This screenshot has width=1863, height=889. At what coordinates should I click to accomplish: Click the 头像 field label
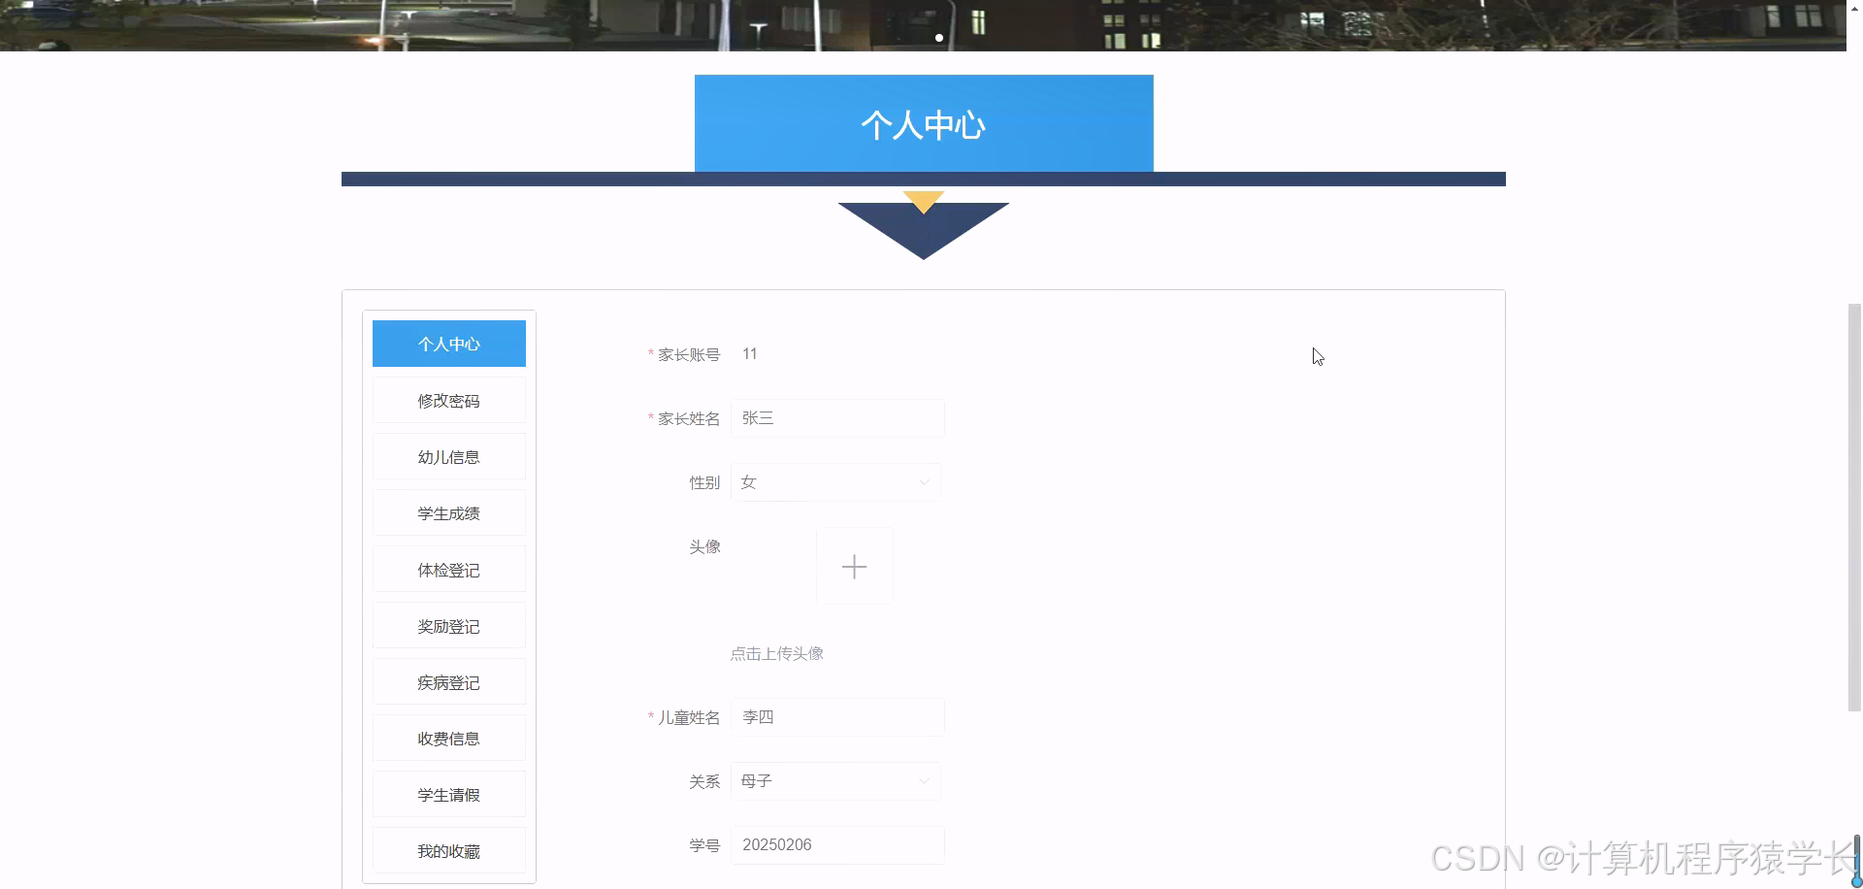(705, 546)
